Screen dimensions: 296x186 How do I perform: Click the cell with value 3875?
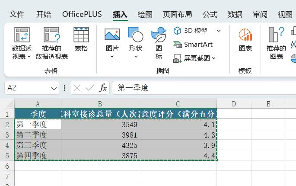[100, 155]
